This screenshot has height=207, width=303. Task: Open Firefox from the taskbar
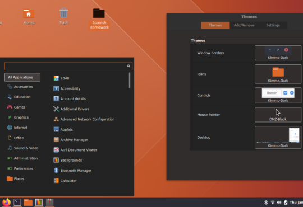click(6, 203)
